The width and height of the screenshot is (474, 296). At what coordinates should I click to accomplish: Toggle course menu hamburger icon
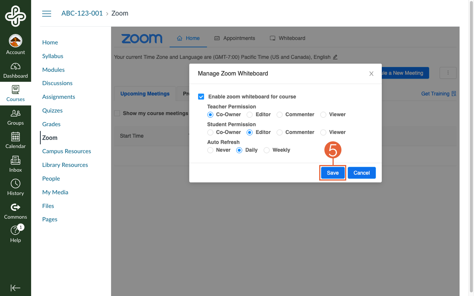(x=47, y=14)
